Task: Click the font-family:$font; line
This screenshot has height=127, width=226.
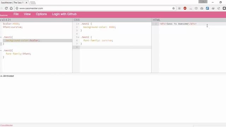Action: coord(18,54)
